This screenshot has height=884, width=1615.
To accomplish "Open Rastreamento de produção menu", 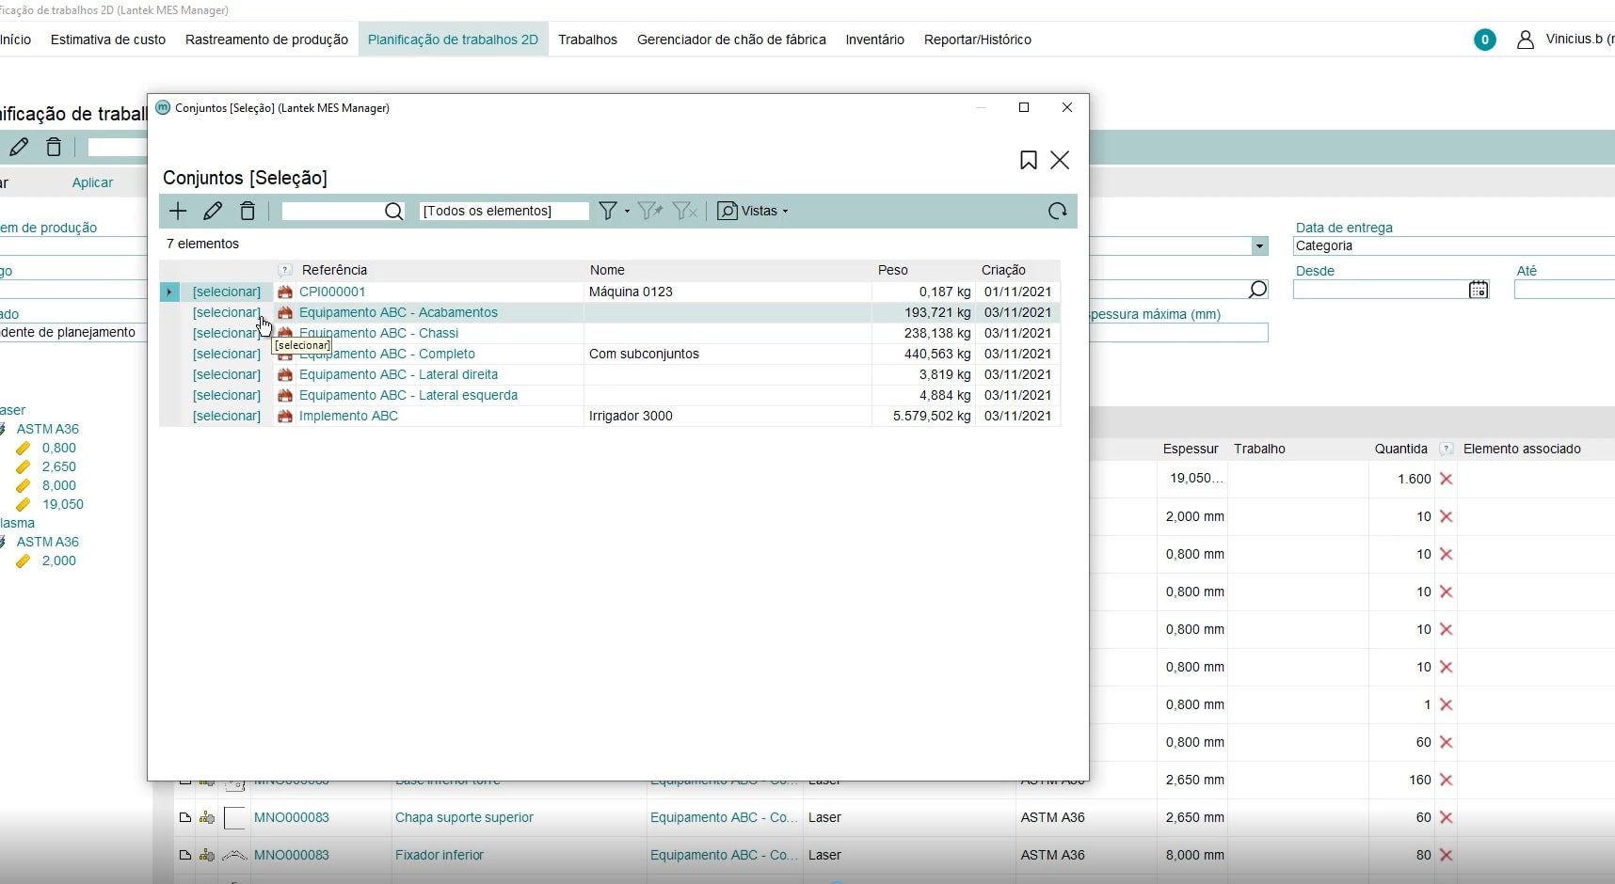I will click(x=266, y=39).
